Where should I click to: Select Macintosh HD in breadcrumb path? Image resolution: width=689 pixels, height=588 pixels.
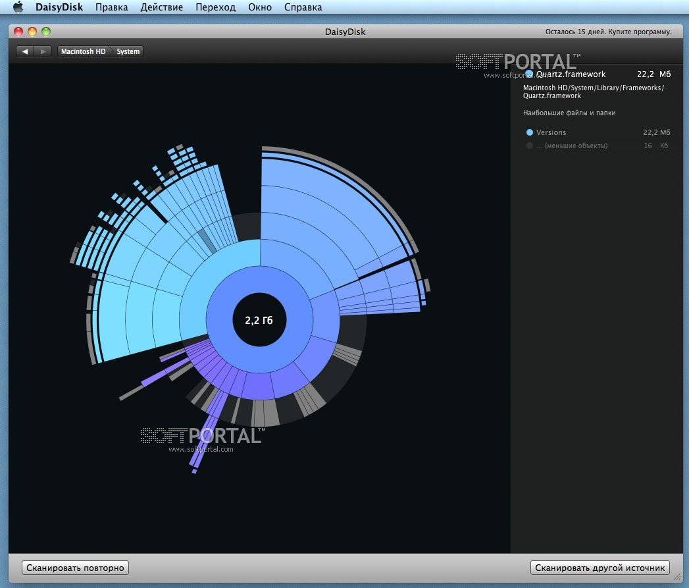83,51
